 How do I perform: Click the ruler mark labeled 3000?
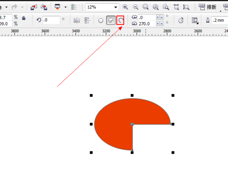(x=137, y=31)
